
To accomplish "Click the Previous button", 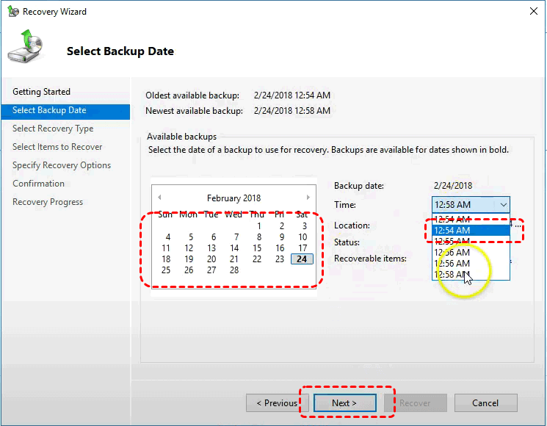I will point(277,403).
